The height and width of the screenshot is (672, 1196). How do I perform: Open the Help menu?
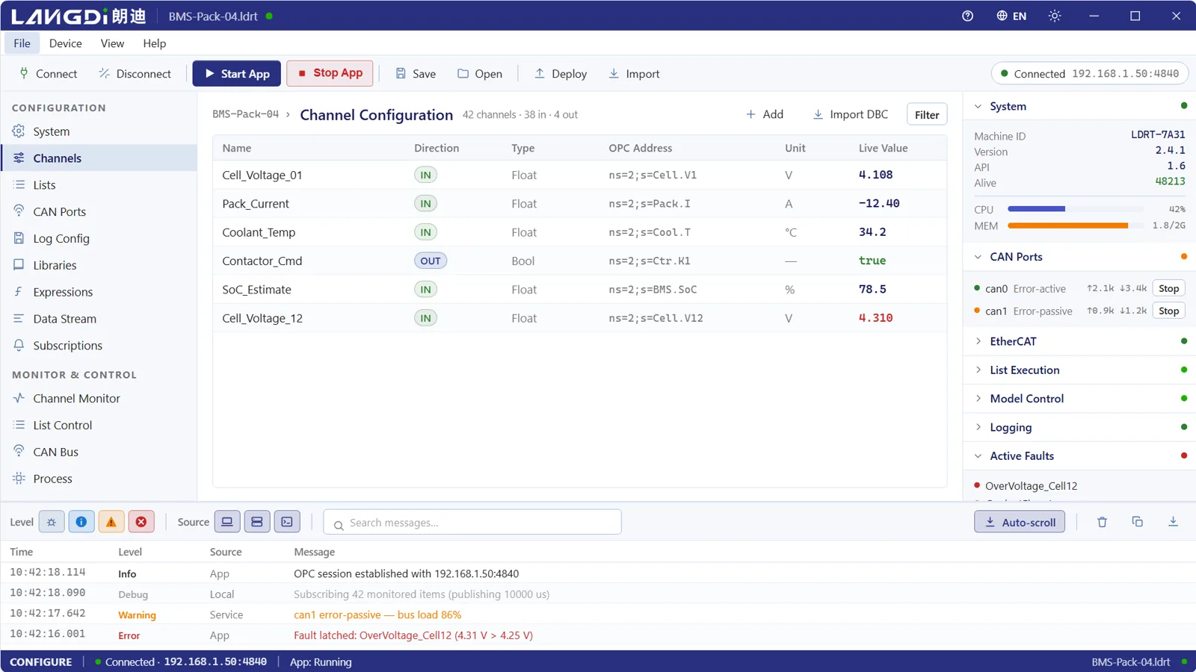pos(154,43)
